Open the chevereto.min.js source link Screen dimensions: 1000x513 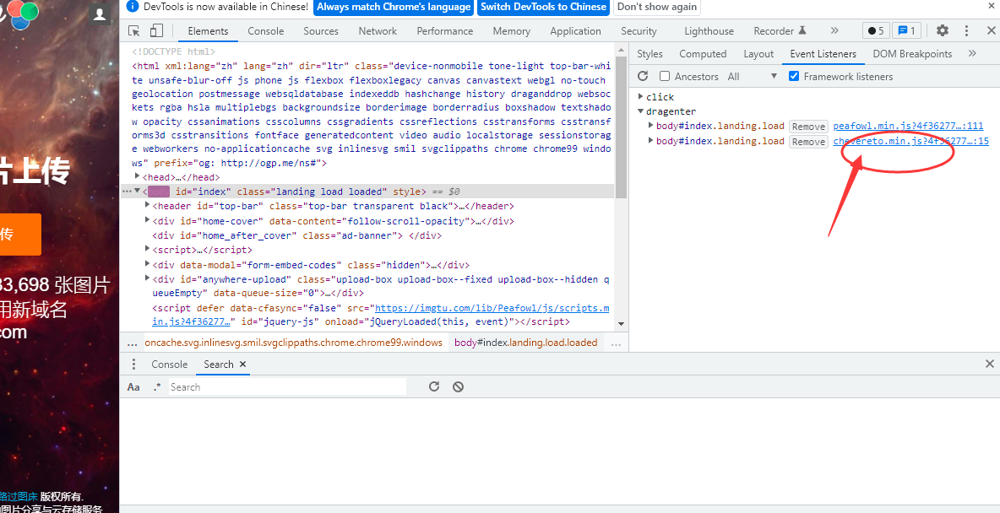910,141
